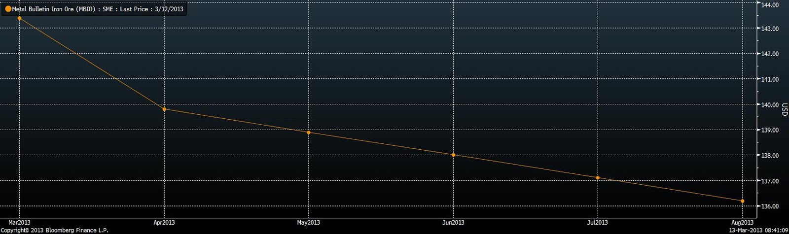Click the Mar2013 data point on the curve
This screenshot has height=234, width=789.
pyautogui.click(x=19, y=18)
